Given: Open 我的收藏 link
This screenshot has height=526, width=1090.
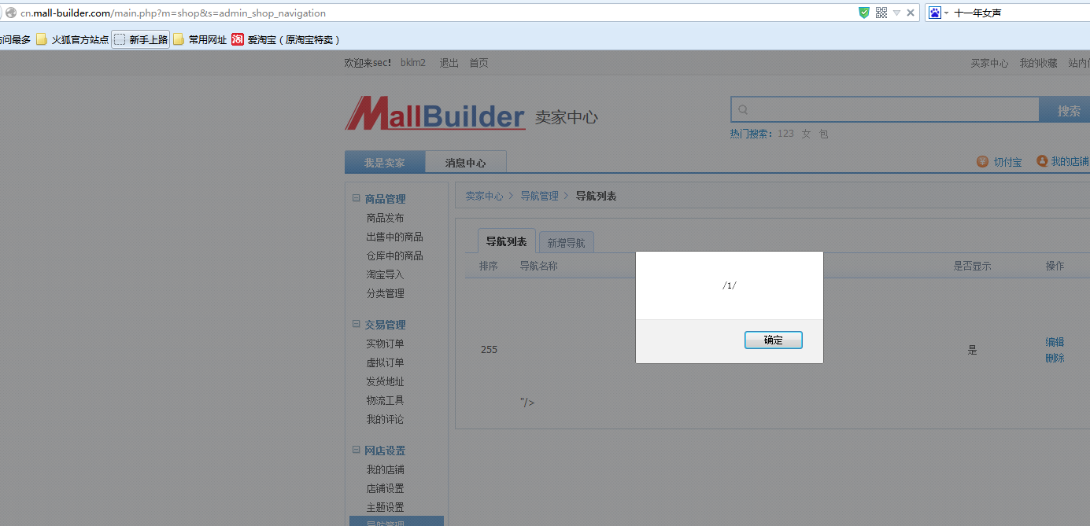Looking at the screenshot, I should [1038, 63].
